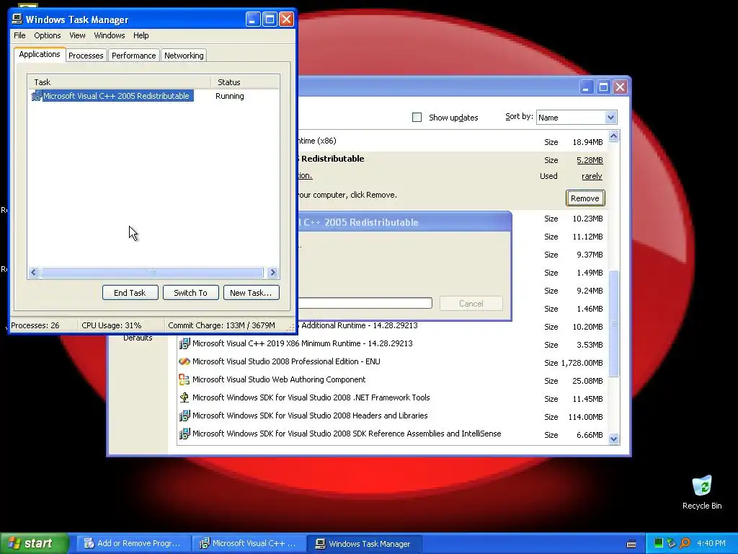Image resolution: width=738 pixels, height=554 pixels.
Task: Click the Visual Studio 2008 Professional Edition icon
Action: point(184,361)
